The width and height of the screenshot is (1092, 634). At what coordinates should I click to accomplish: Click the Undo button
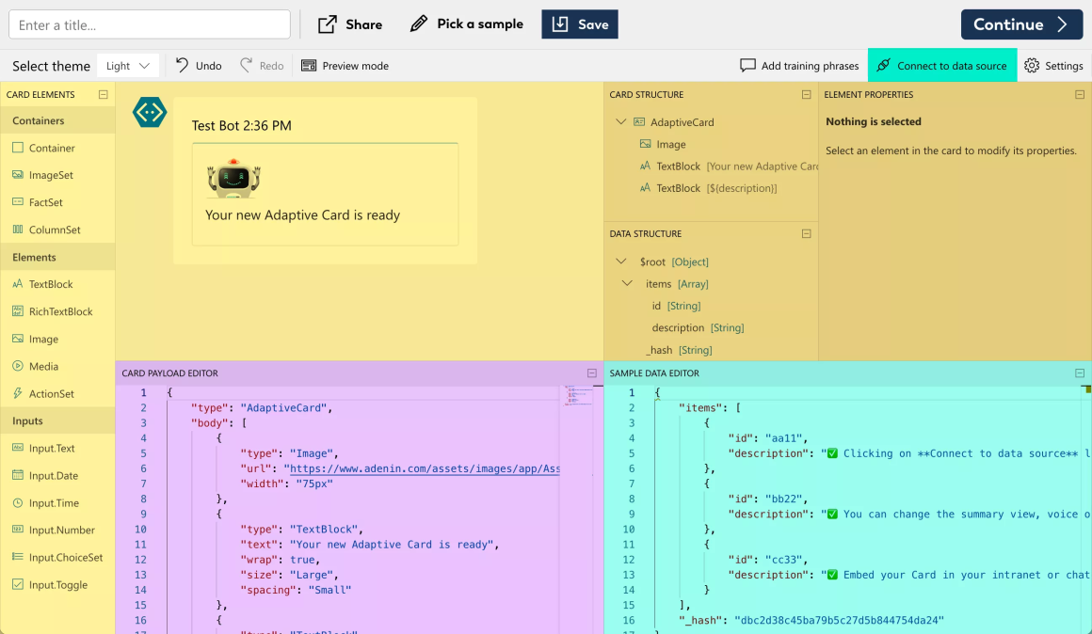[x=199, y=66]
